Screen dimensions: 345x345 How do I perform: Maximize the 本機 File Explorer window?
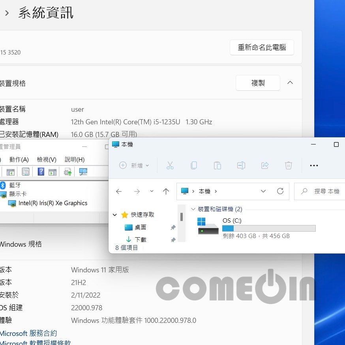point(336,144)
